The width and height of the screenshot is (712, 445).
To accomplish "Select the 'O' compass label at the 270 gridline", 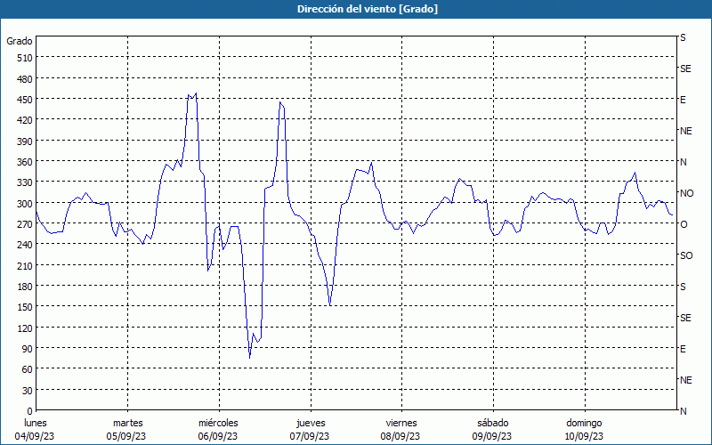I will pyautogui.click(x=684, y=224).
